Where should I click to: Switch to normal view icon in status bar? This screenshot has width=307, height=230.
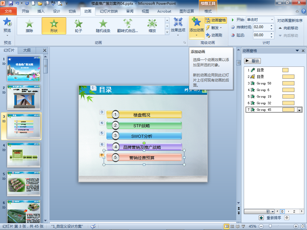(x=227, y=226)
